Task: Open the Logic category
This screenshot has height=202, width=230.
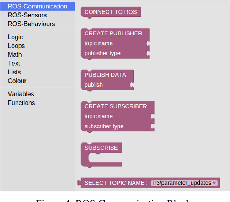Action: 15,37
